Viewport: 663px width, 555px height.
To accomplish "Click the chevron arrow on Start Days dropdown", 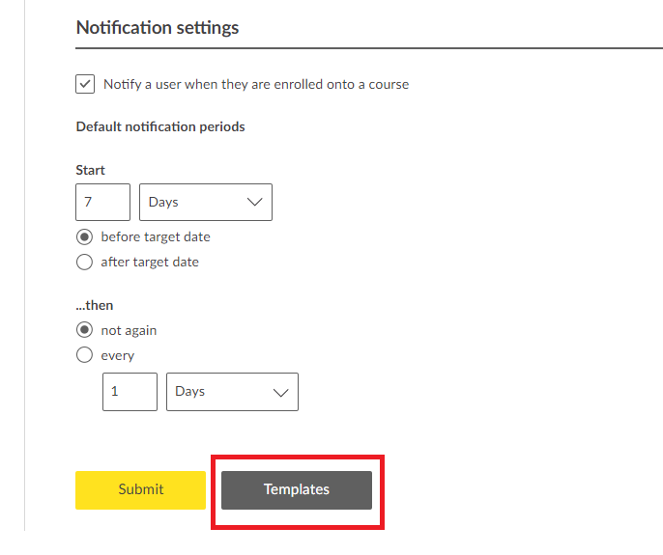I will point(255,203).
